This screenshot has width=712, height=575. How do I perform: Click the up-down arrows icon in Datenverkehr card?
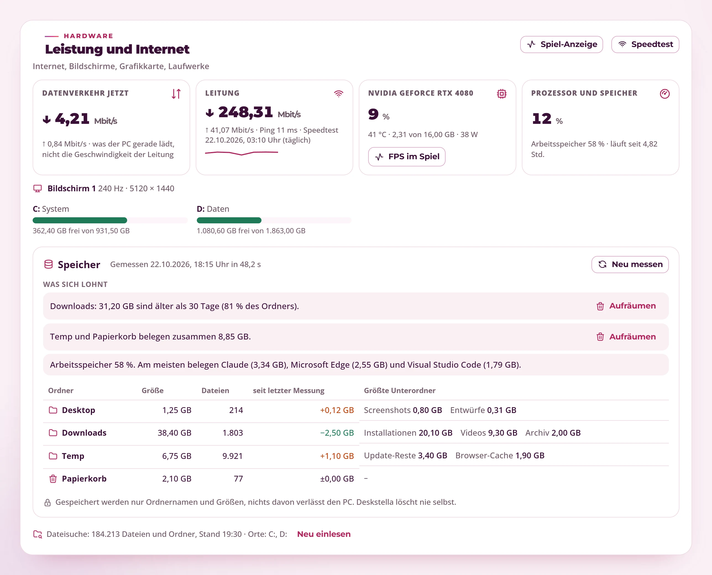click(176, 94)
